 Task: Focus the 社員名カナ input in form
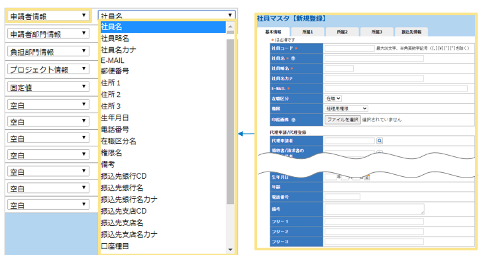click(x=374, y=78)
